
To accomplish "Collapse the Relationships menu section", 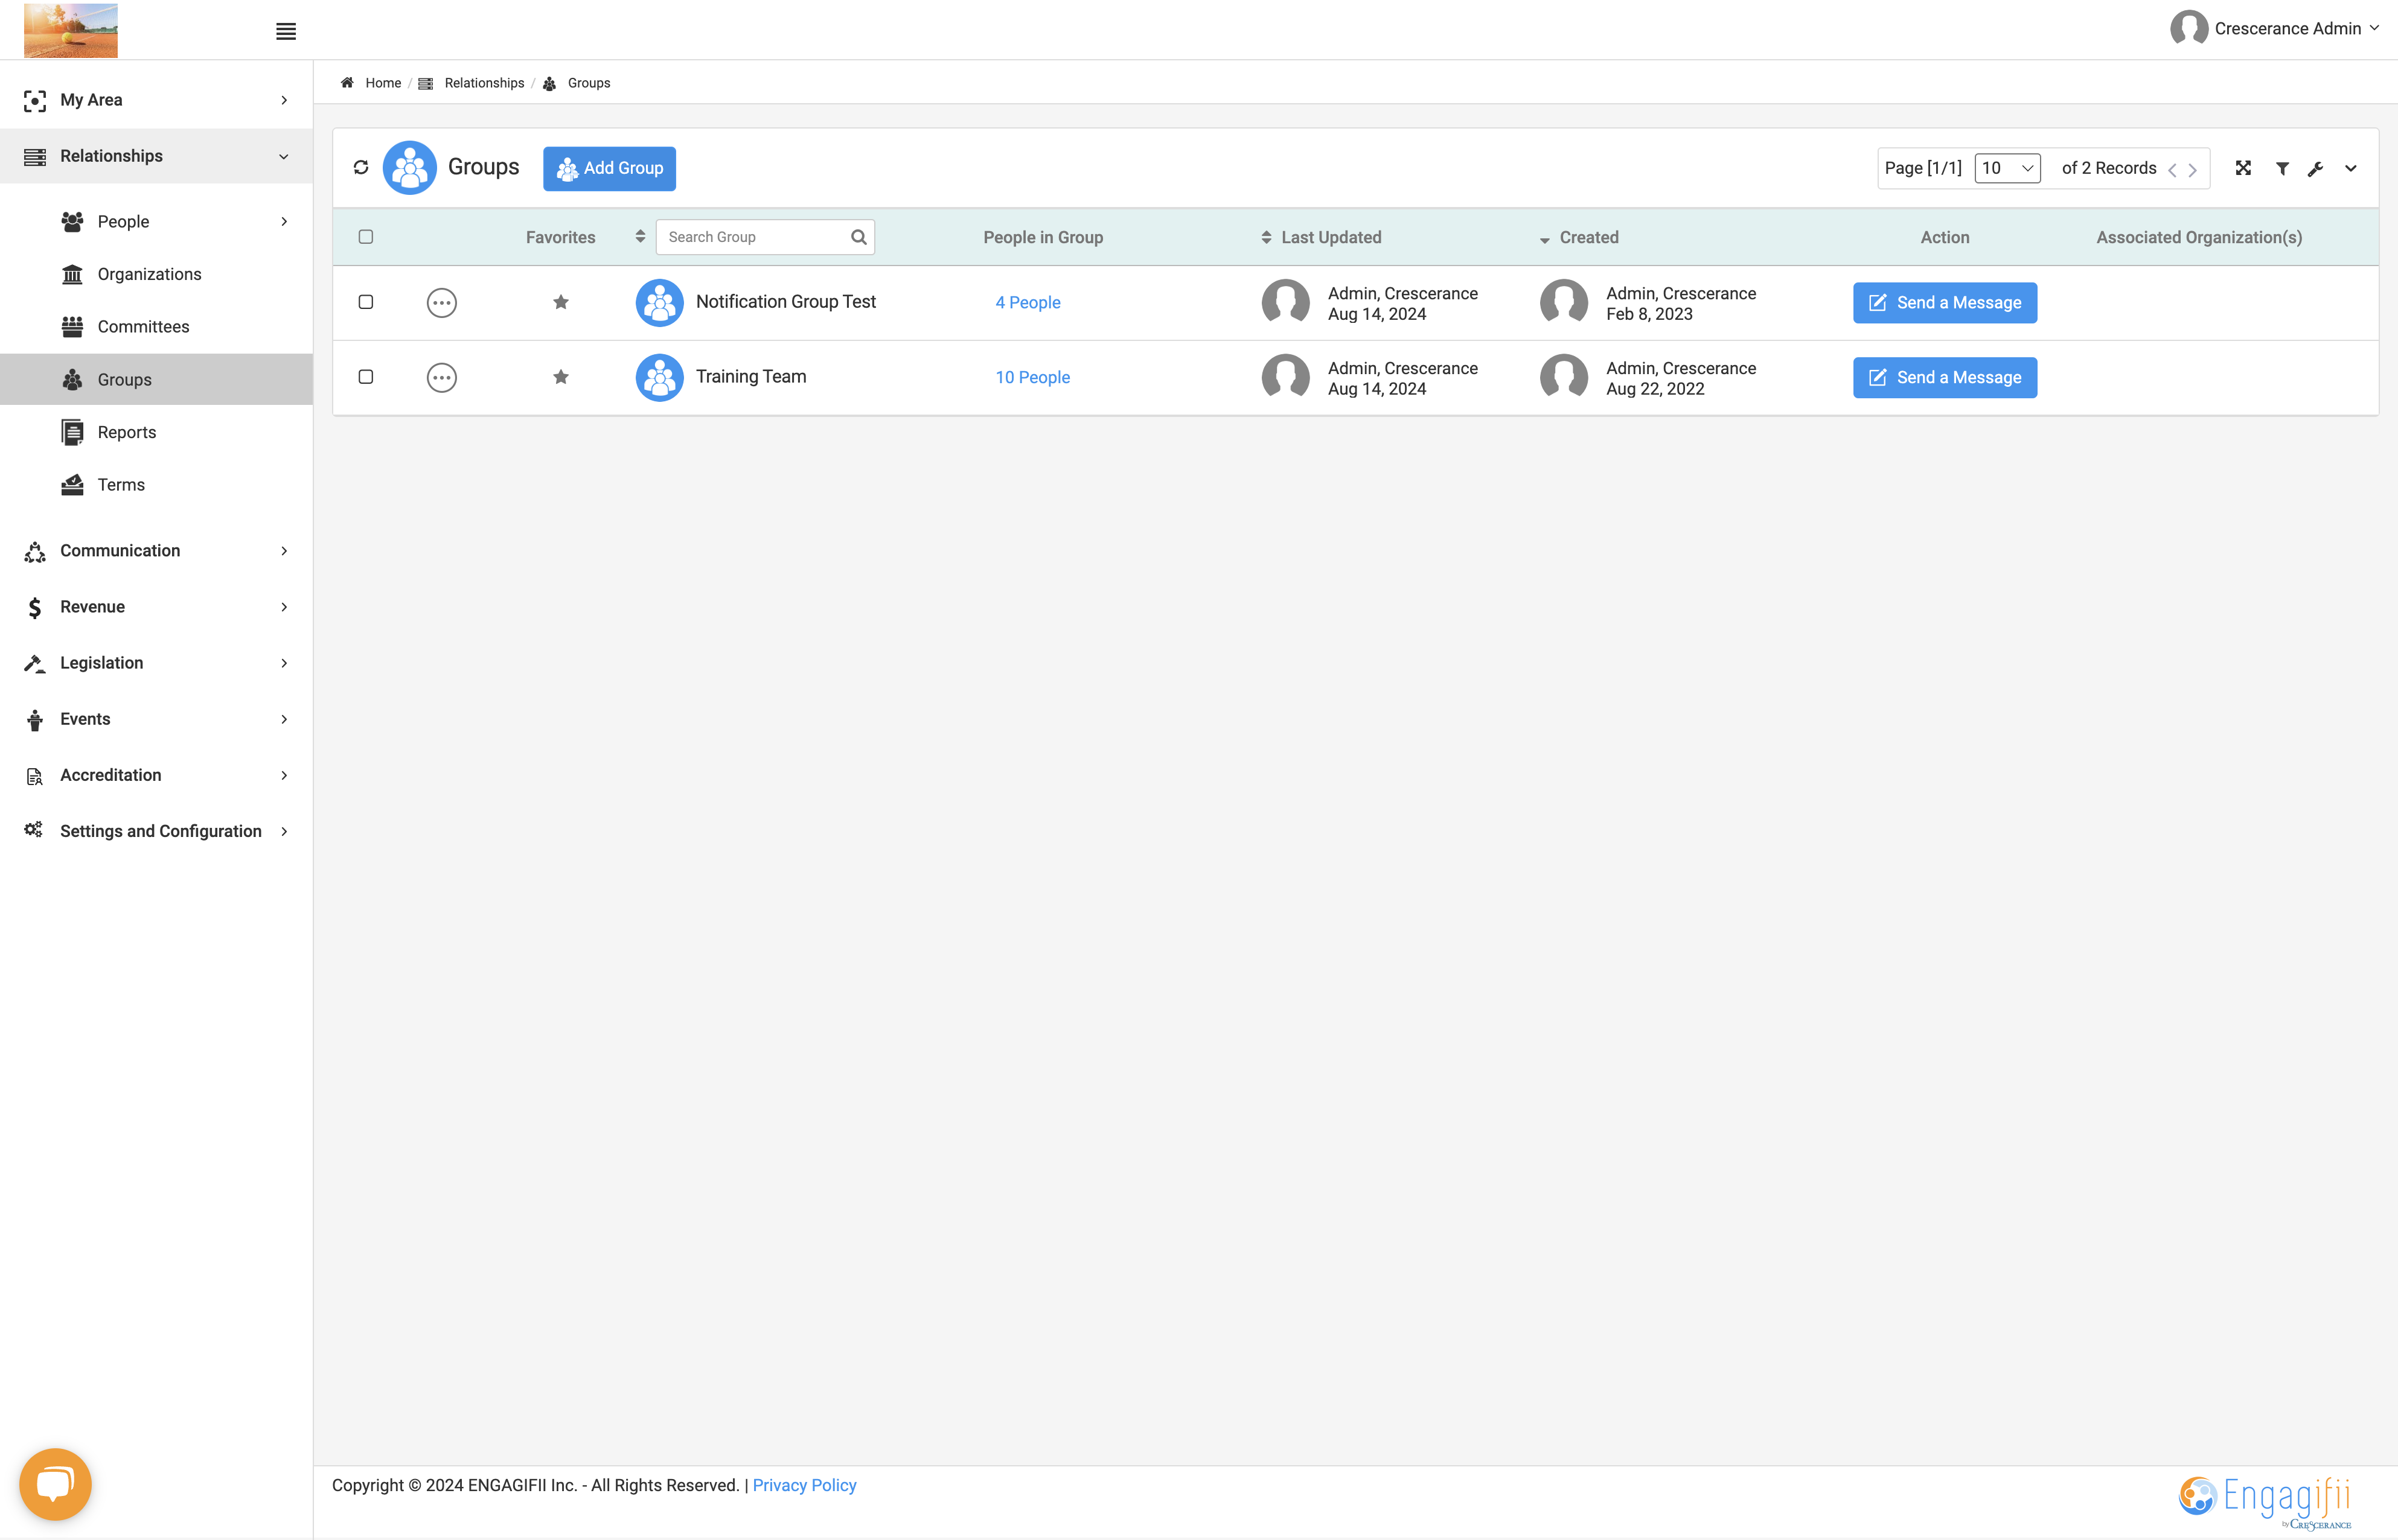I will coord(284,157).
